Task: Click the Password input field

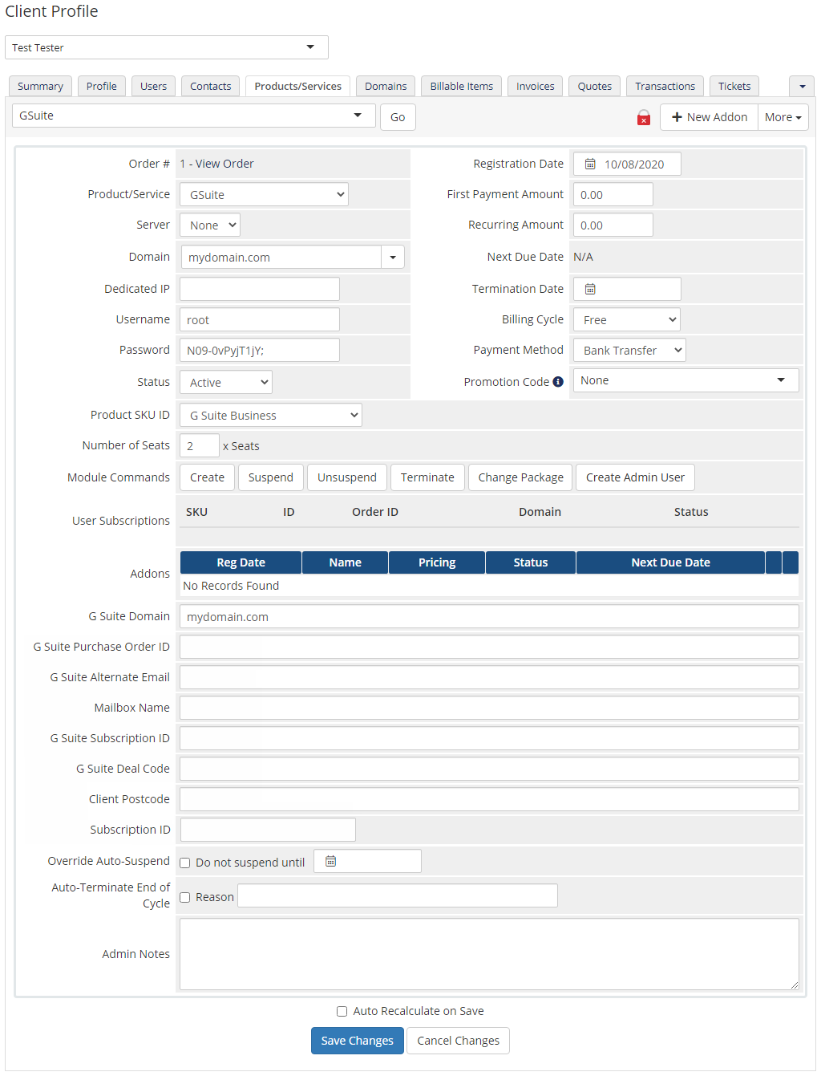Action: click(x=260, y=350)
